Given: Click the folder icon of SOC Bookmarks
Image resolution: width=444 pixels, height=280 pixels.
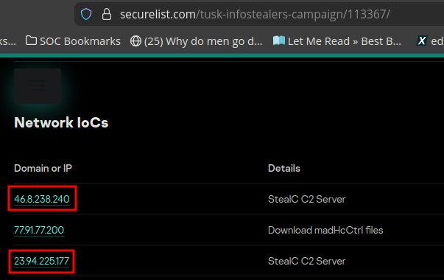Looking at the screenshot, I should [x=31, y=41].
